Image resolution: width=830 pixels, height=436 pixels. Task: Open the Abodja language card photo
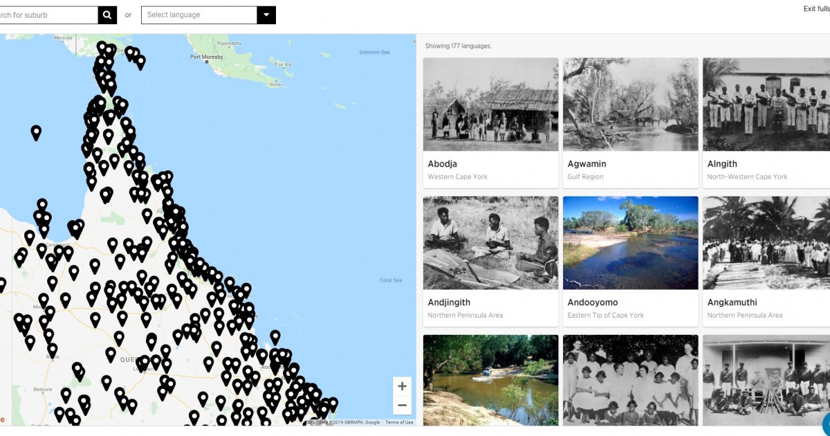491,105
